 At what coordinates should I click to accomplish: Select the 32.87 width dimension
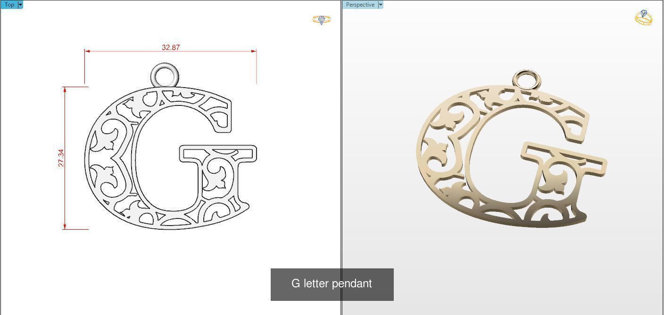point(171,48)
